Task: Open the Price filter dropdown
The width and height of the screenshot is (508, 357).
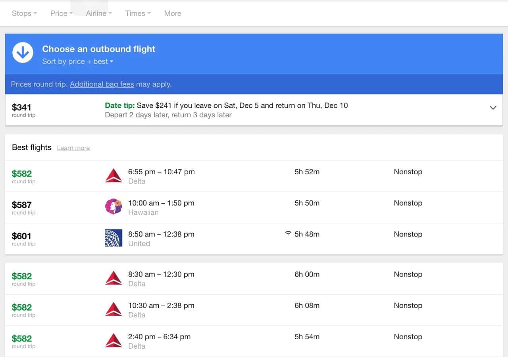Action: (x=61, y=13)
